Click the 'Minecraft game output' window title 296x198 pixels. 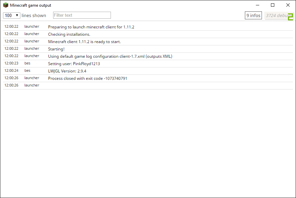click(31, 5)
